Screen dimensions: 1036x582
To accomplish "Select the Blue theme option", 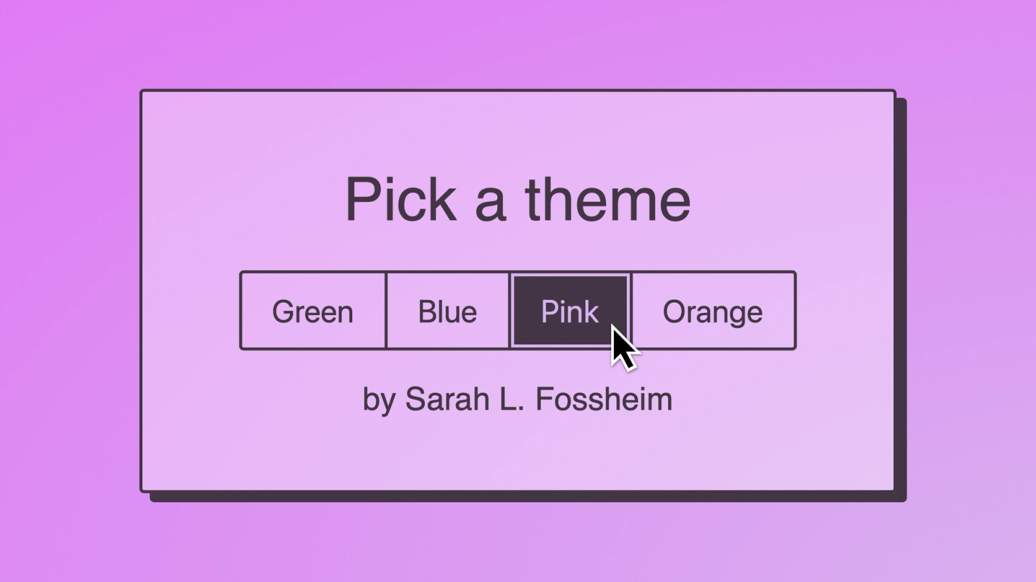I will click(447, 311).
